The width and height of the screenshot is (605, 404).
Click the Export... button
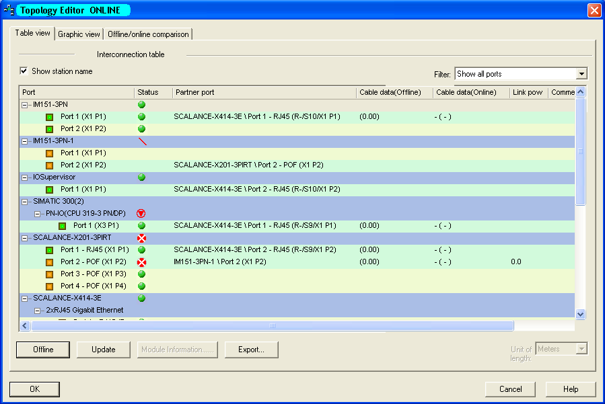[x=251, y=350]
